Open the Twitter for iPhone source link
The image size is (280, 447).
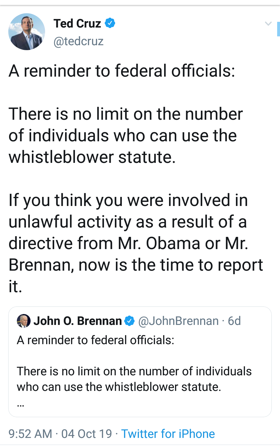(x=168, y=434)
